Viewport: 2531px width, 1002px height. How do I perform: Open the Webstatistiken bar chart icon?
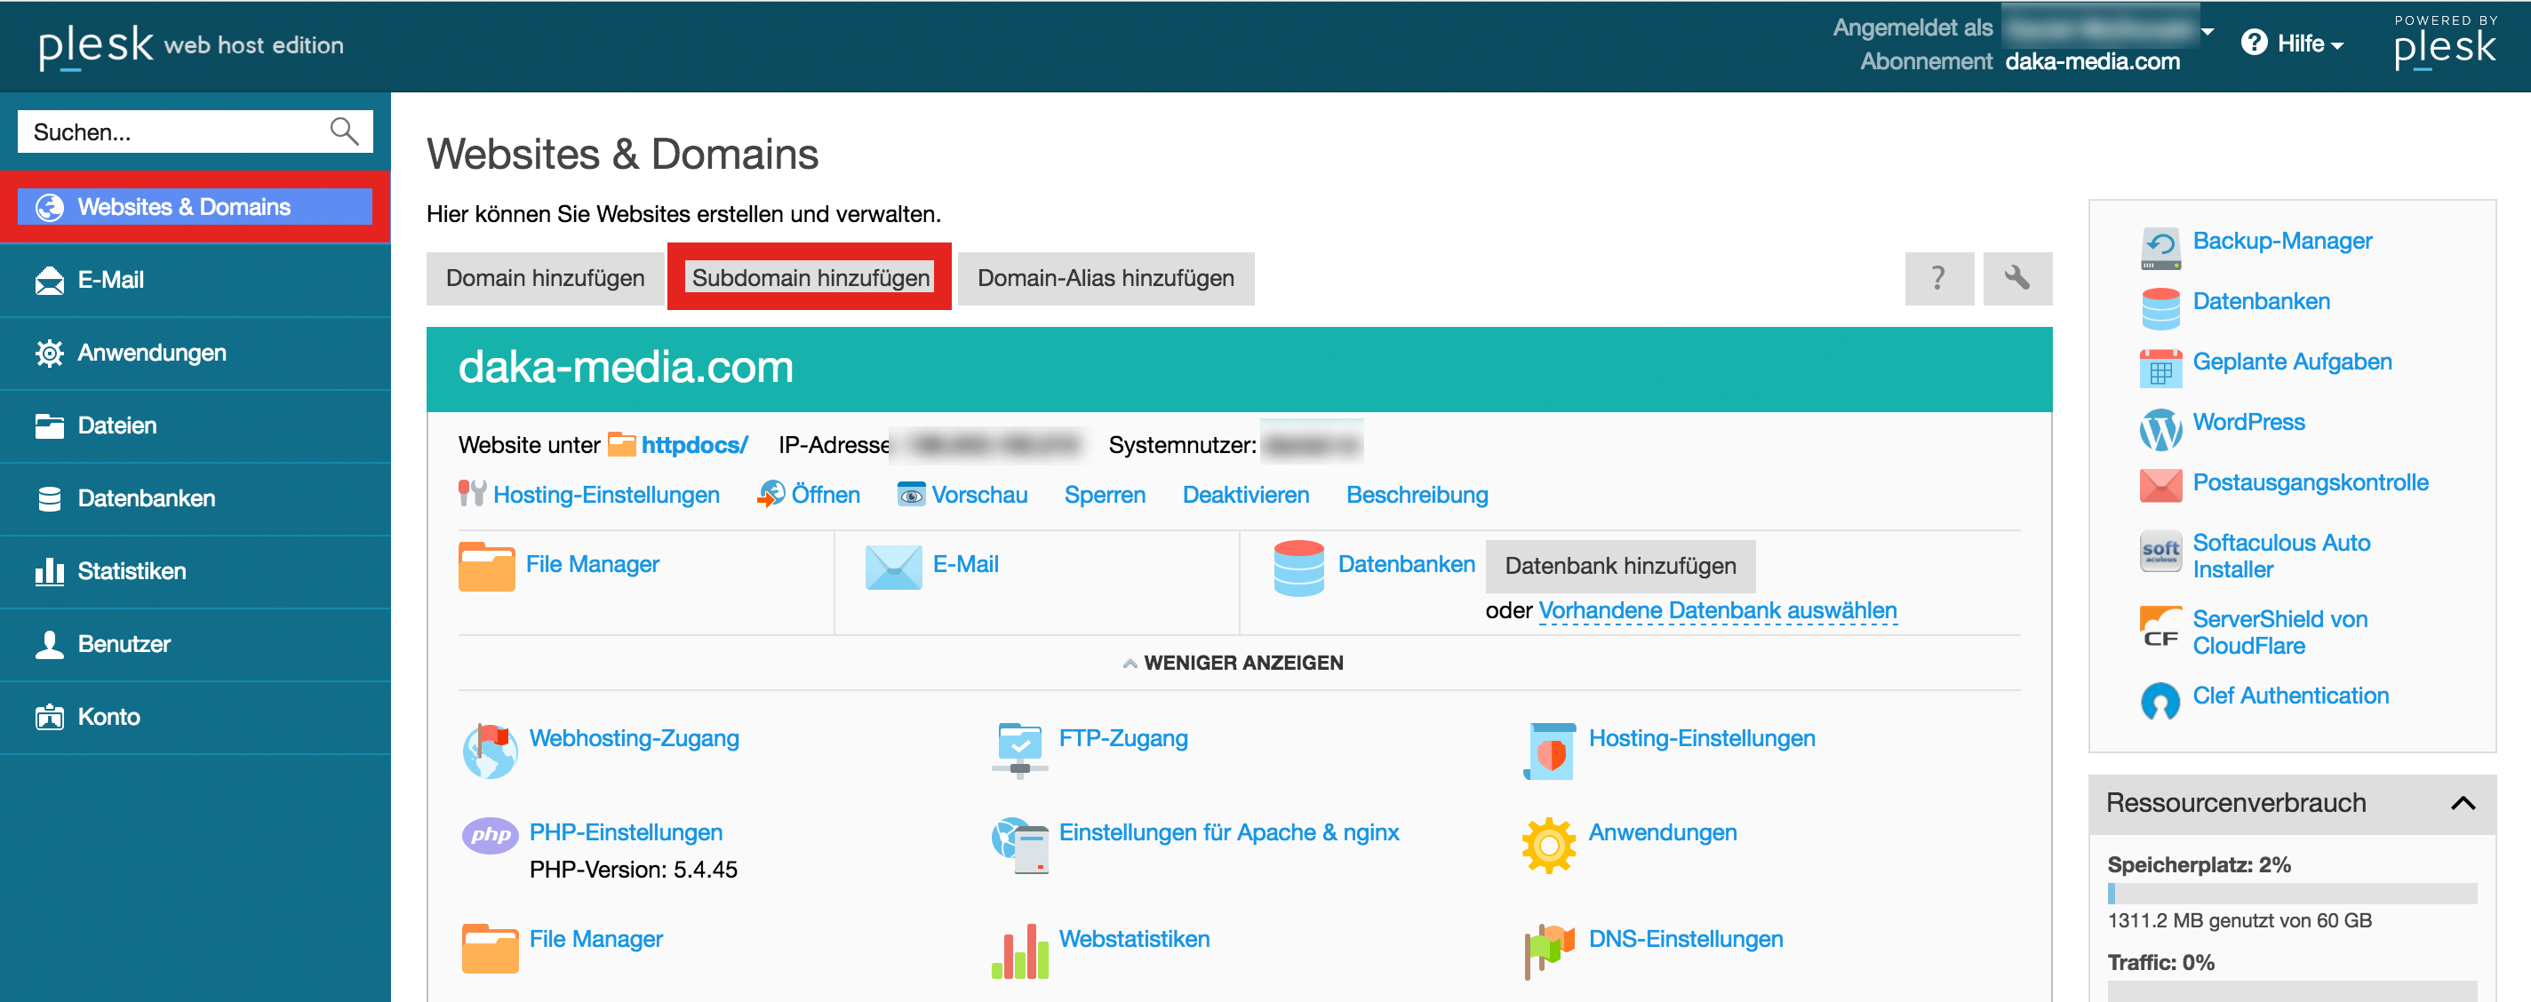1020,950
